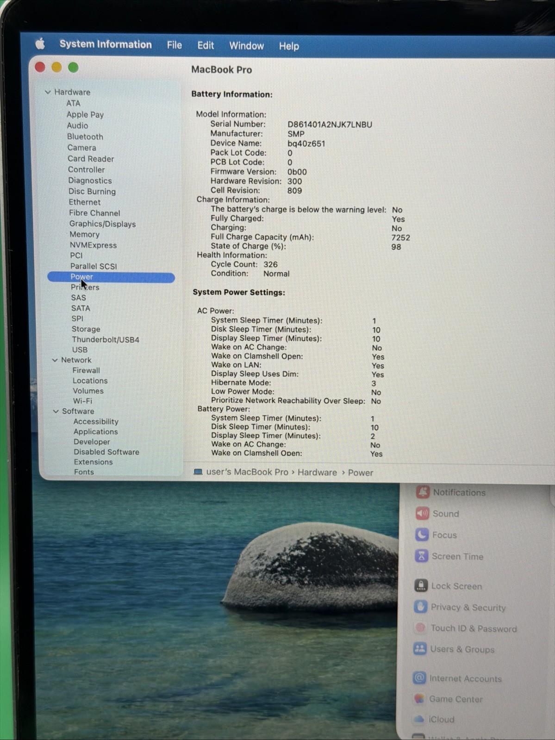Select Memory in the sidebar

click(84, 234)
